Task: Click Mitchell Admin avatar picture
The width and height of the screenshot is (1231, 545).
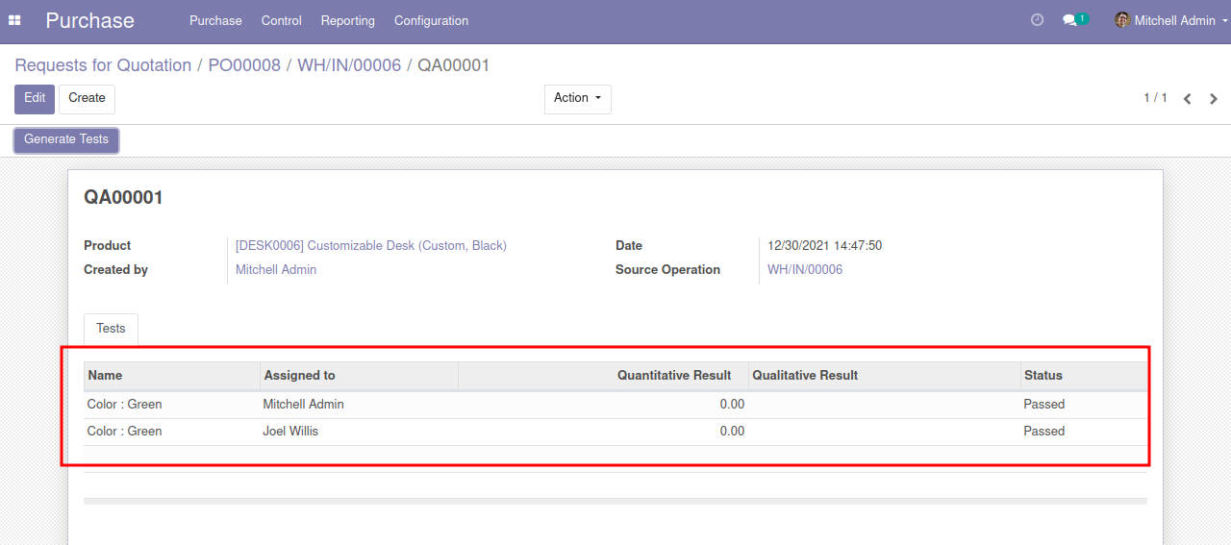Action: click(1121, 20)
